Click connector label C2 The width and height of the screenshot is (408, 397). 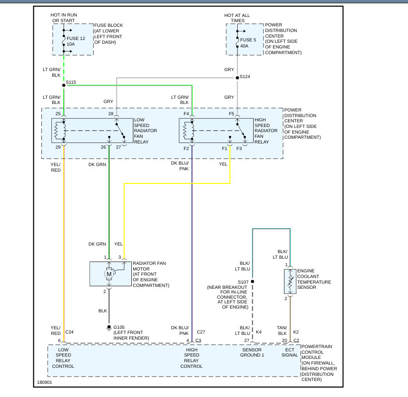pyautogui.click(x=296, y=340)
